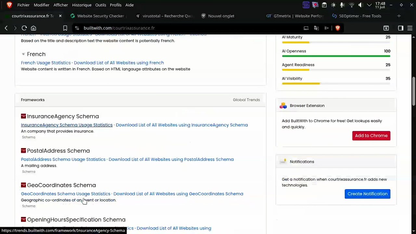This screenshot has width=416, height=234.
Task: Open brightness settings in system tray
Action: click(x=333, y=5)
